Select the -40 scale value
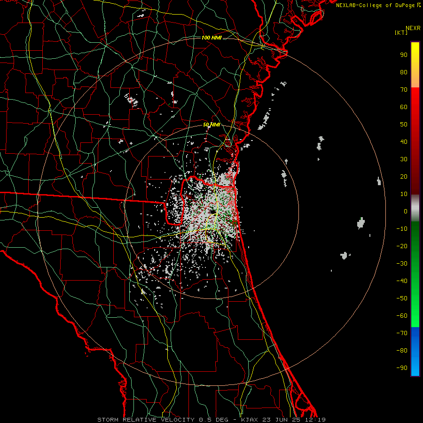This screenshot has height=423, width=423. pyautogui.click(x=402, y=281)
